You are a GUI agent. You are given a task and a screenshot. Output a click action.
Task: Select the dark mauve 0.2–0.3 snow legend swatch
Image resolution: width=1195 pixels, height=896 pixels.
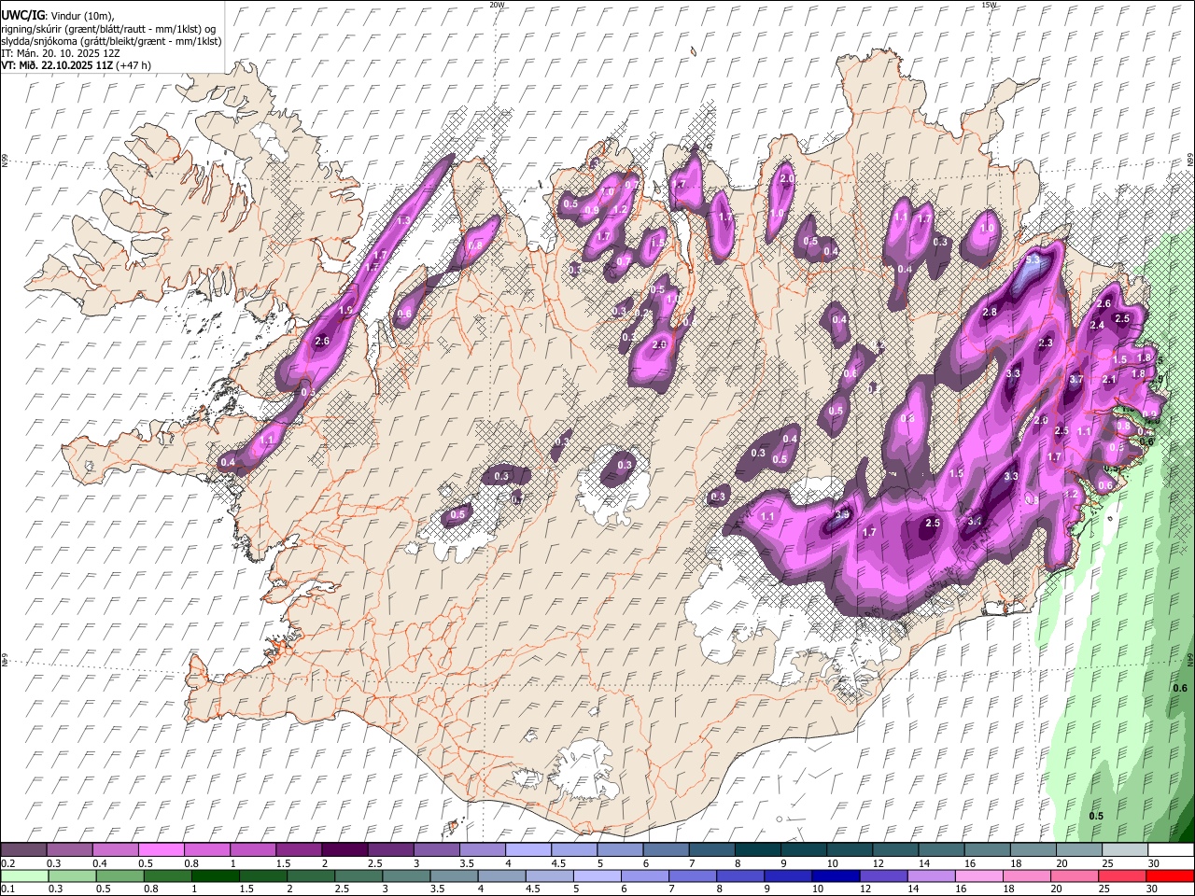24,850
